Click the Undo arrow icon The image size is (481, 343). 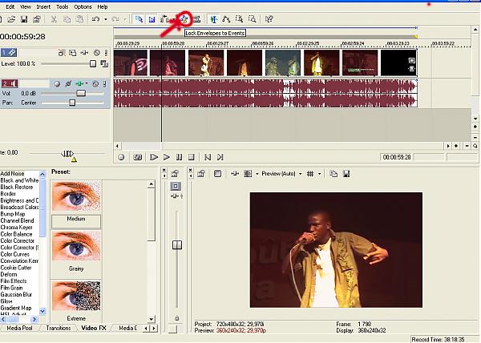tap(95, 19)
